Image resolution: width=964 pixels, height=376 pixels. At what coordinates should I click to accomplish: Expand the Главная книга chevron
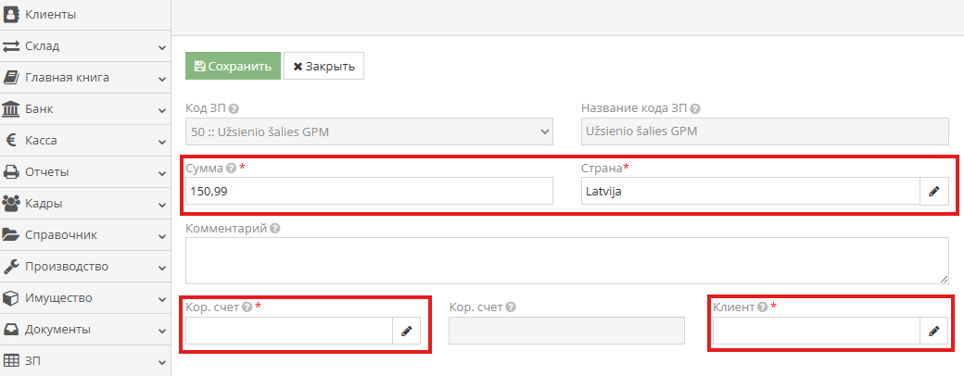pos(161,80)
